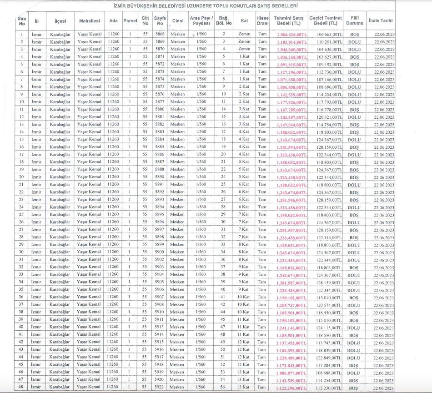432x393 pixels.
Task: Click the deposit value '106.663,00TL'
Action: 330,35
